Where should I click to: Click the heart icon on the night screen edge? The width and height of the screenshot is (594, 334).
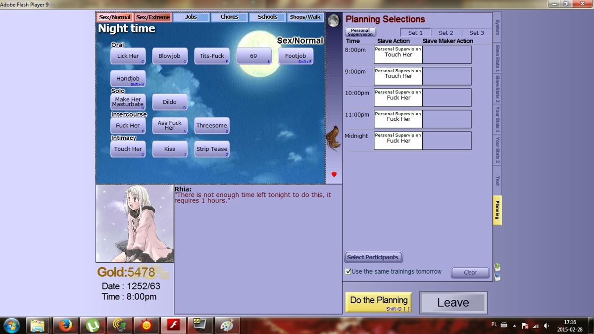tap(333, 174)
